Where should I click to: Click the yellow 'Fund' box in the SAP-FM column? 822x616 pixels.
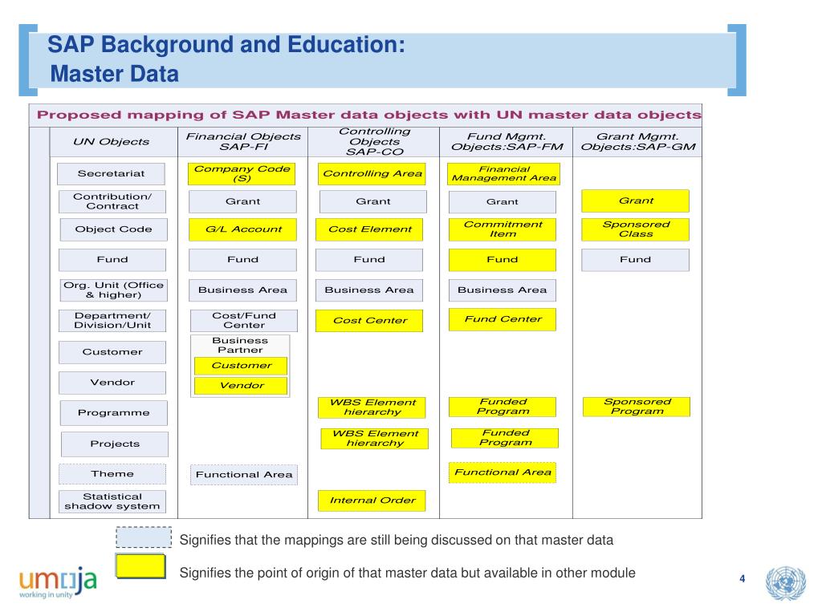tap(503, 260)
